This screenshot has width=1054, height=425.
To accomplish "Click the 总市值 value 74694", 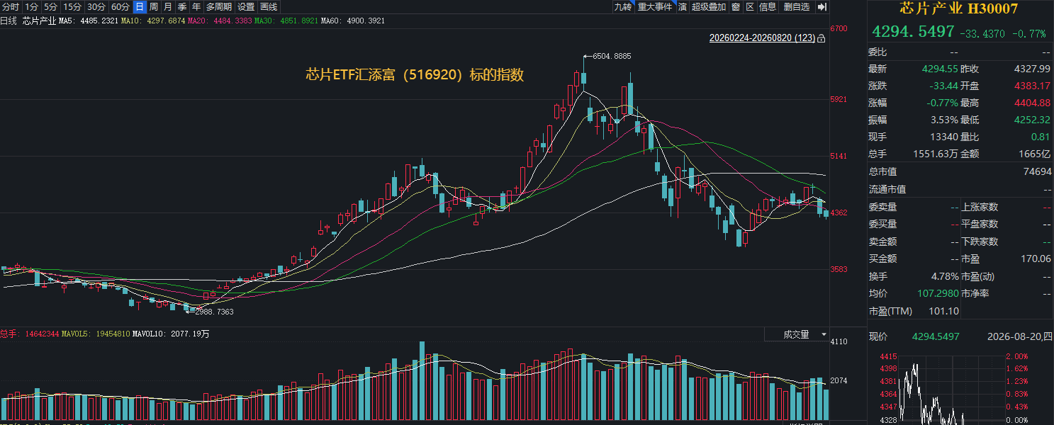I will [1036, 171].
